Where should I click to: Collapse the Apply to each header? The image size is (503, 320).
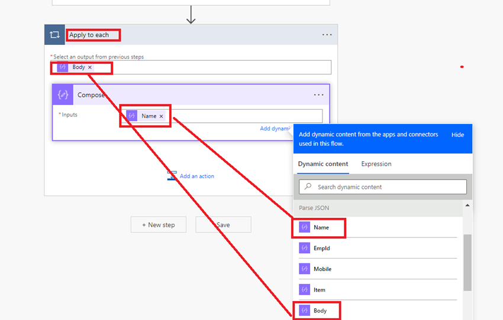coord(191,35)
